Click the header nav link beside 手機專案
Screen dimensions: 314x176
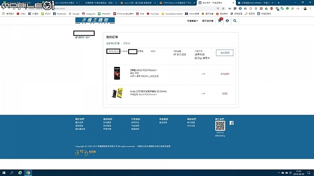[x=208, y=21]
